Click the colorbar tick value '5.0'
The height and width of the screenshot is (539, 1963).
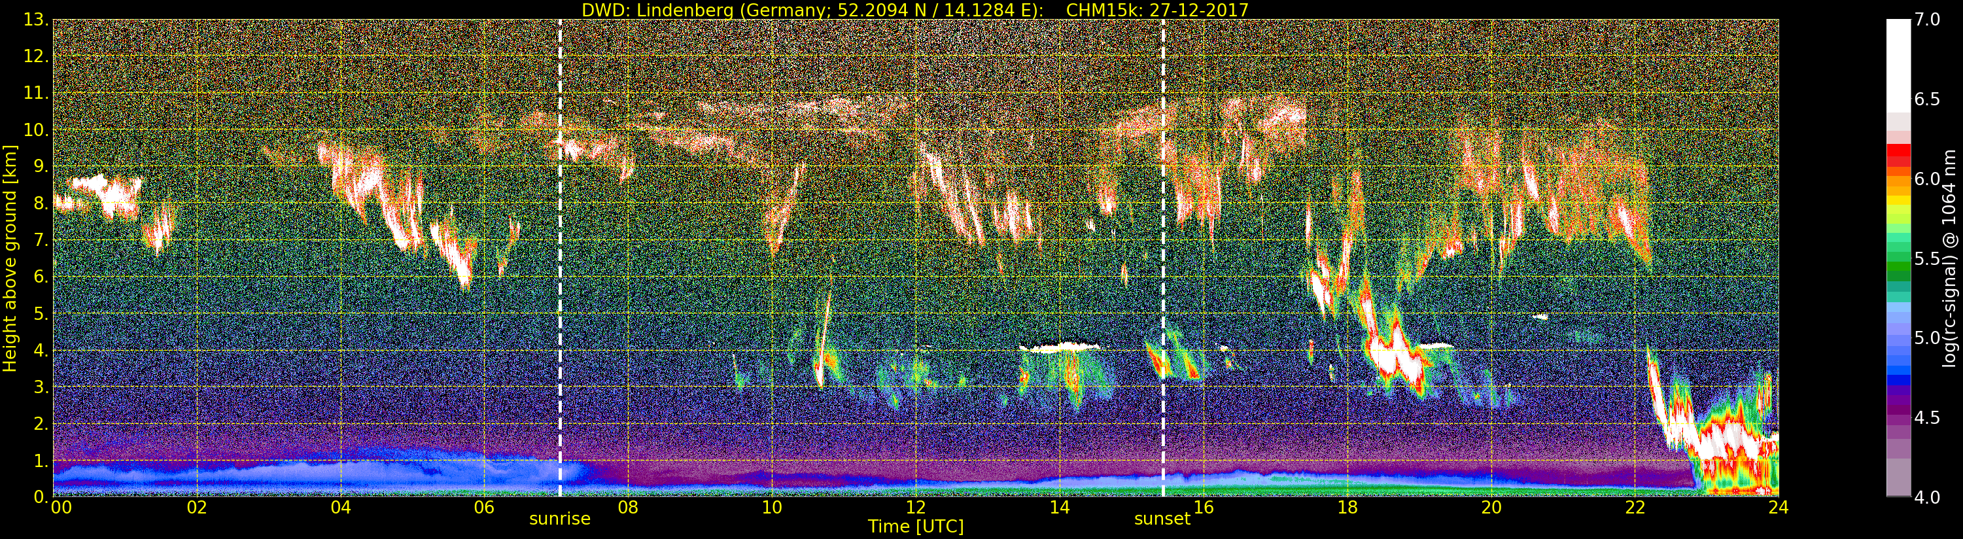1927,338
